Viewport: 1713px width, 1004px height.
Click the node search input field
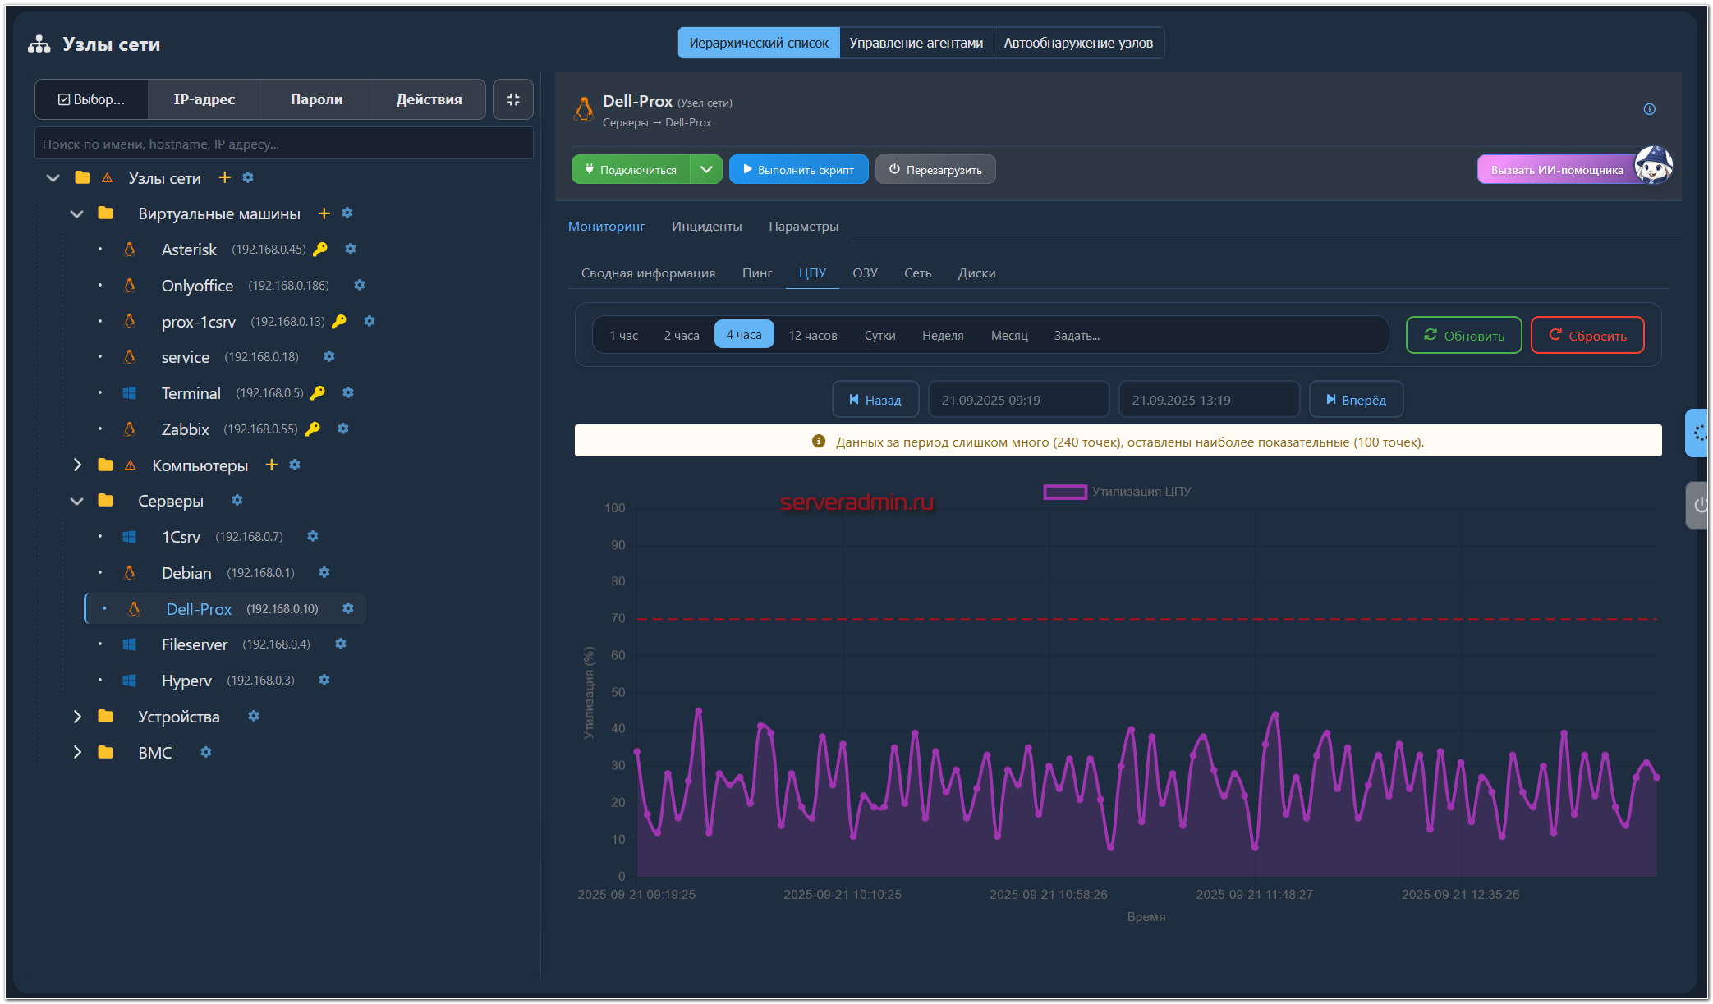point(284,144)
